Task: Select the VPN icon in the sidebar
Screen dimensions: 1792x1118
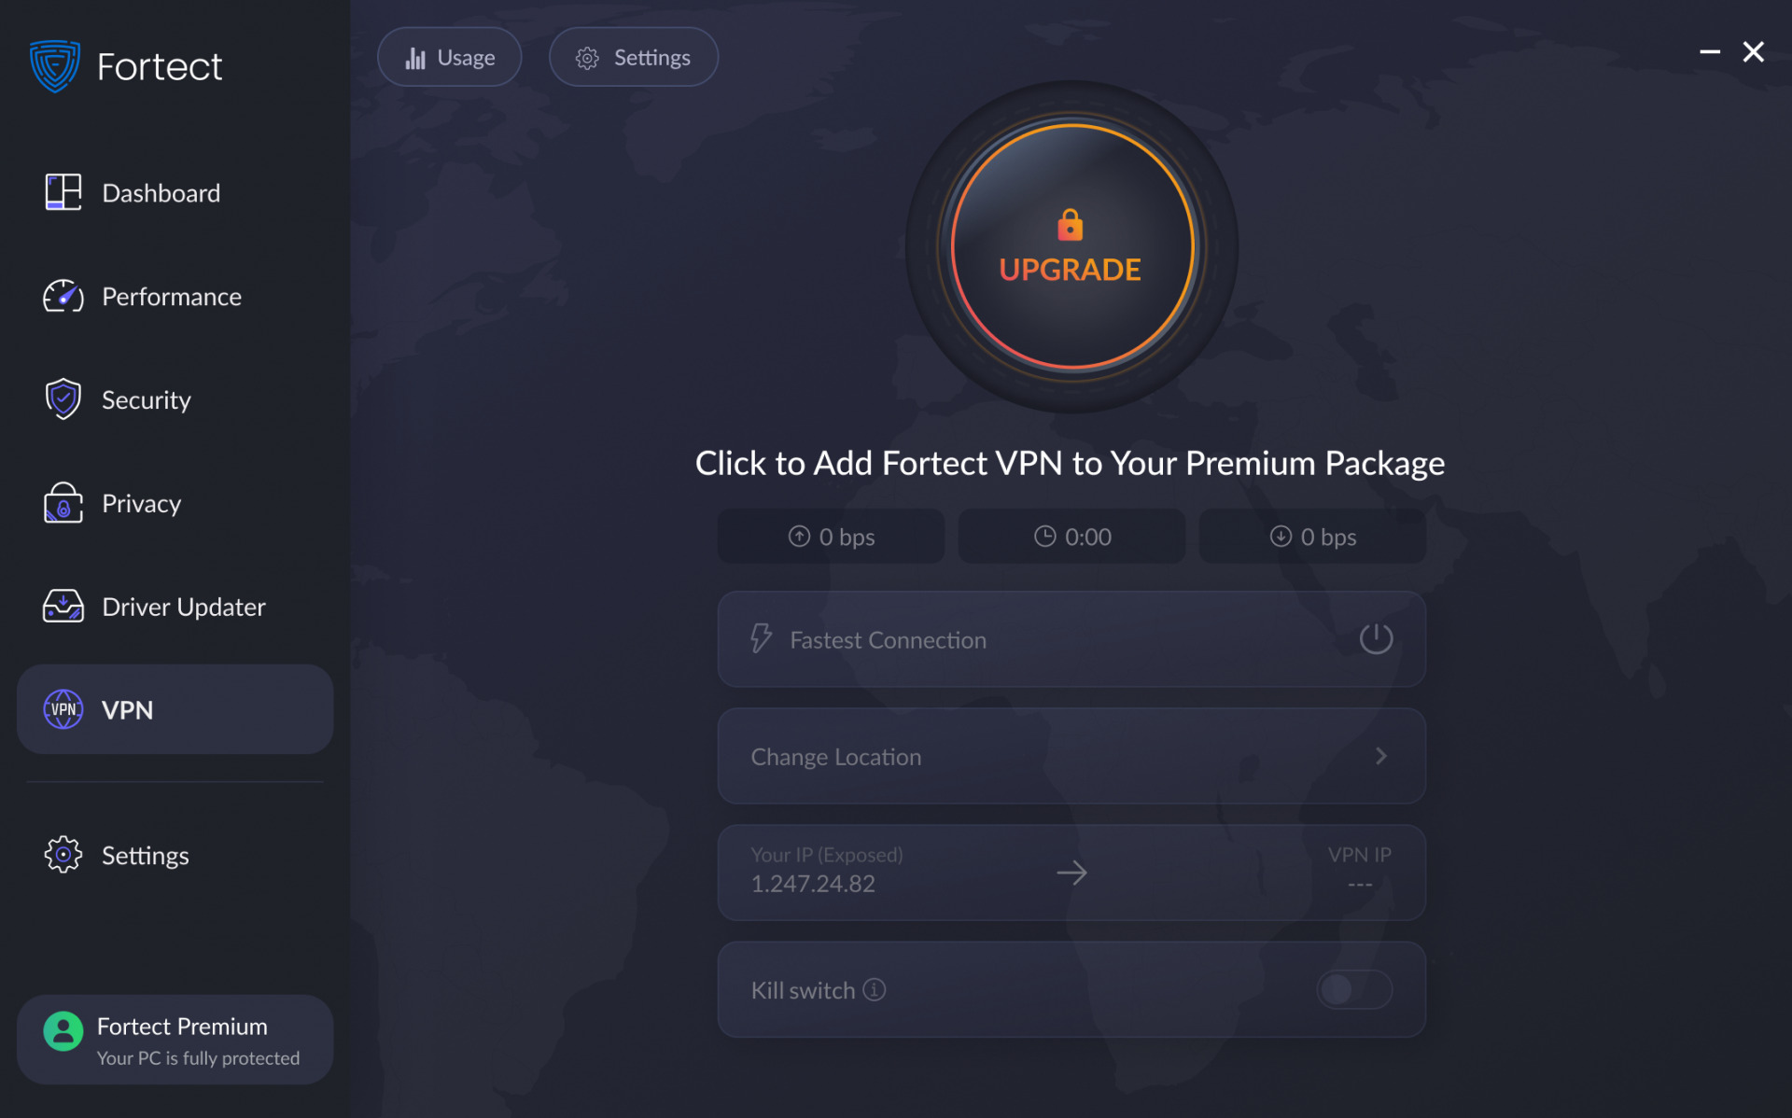Action: tap(63, 709)
